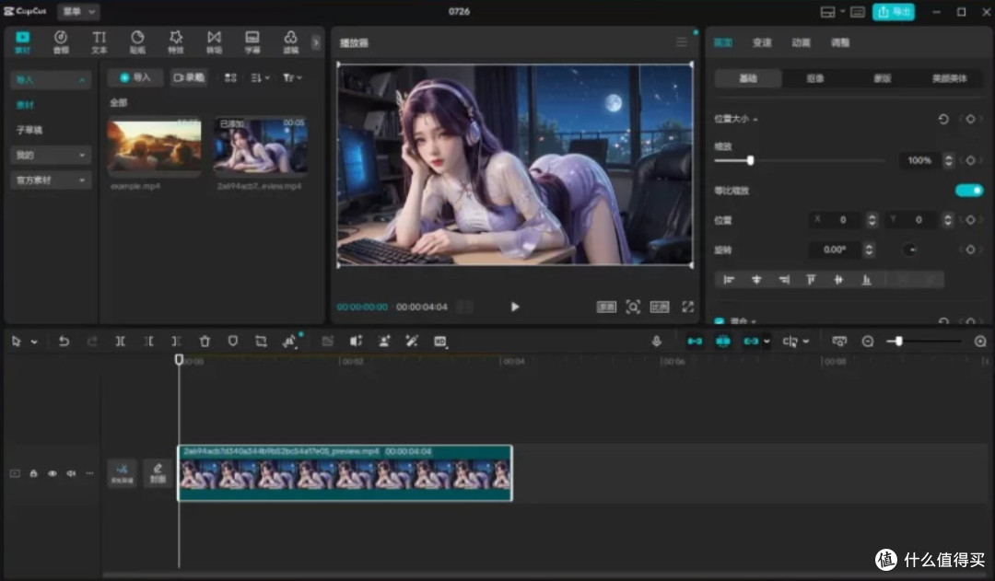
Task: Open the 贴纸 stickers panel icon
Action: coord(137,41)
